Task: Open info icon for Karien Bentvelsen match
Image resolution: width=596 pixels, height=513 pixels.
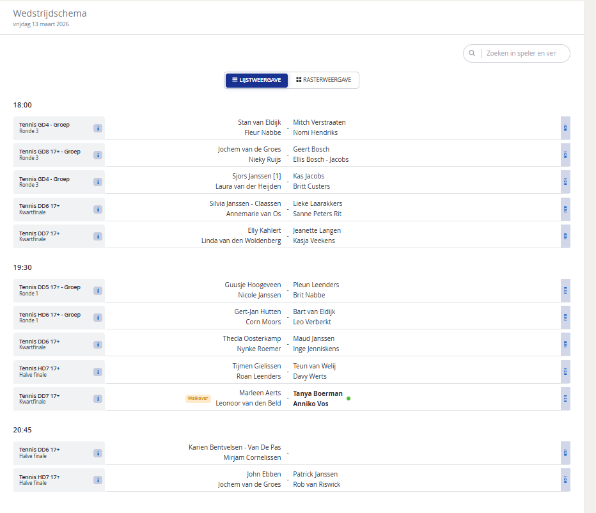Action: click(98, 453)
